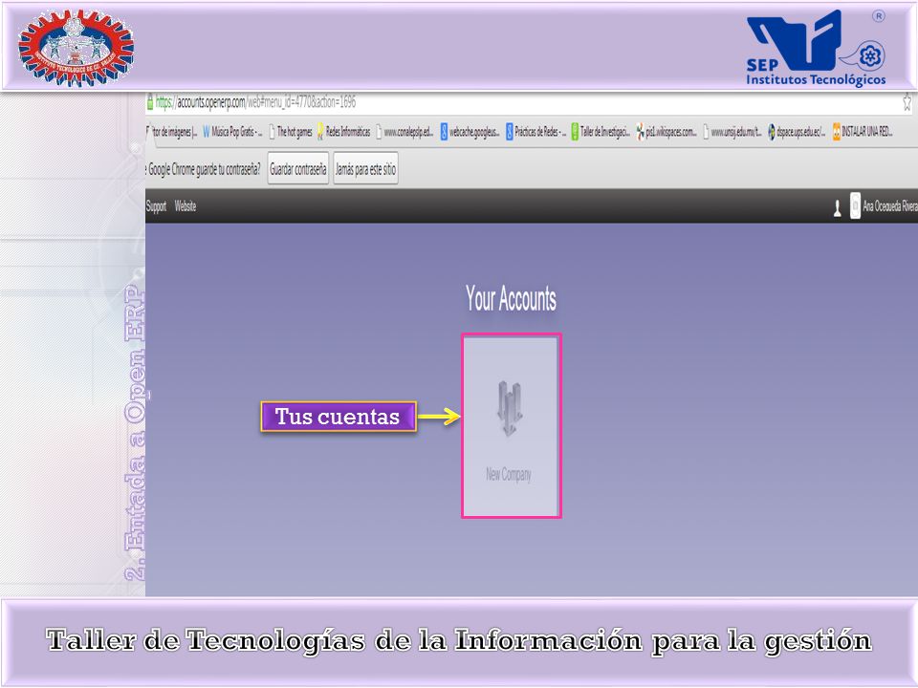Open the 'Prácticas de Redes' bookmark

(x=535, y=132)
